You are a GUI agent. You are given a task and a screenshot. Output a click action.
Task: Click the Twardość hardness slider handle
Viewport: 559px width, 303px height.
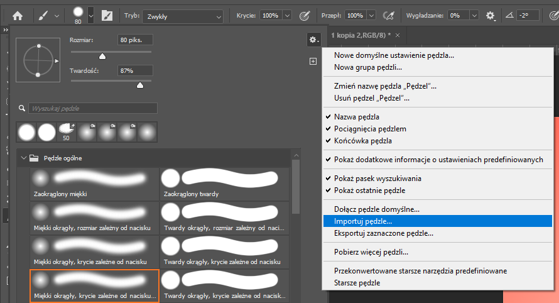click(140, 85)
